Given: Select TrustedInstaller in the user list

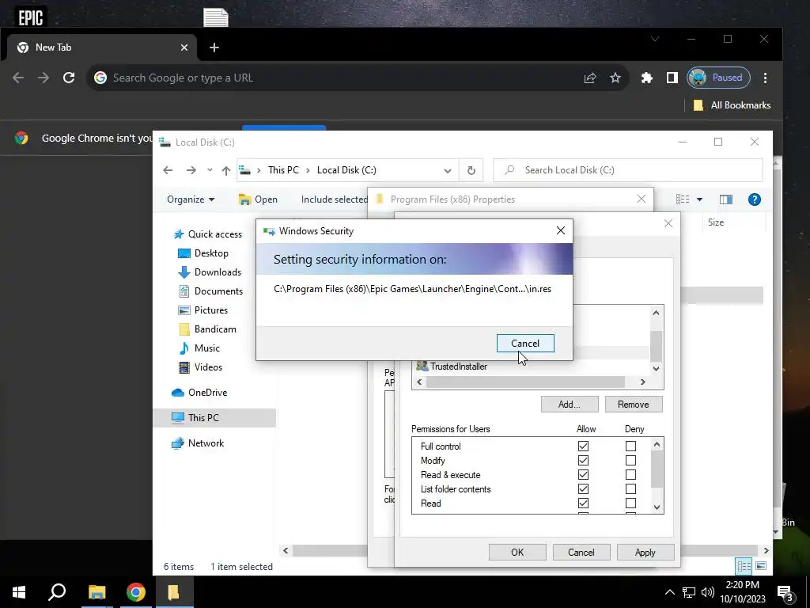Looking at the screenshot, I should point(459,366).
